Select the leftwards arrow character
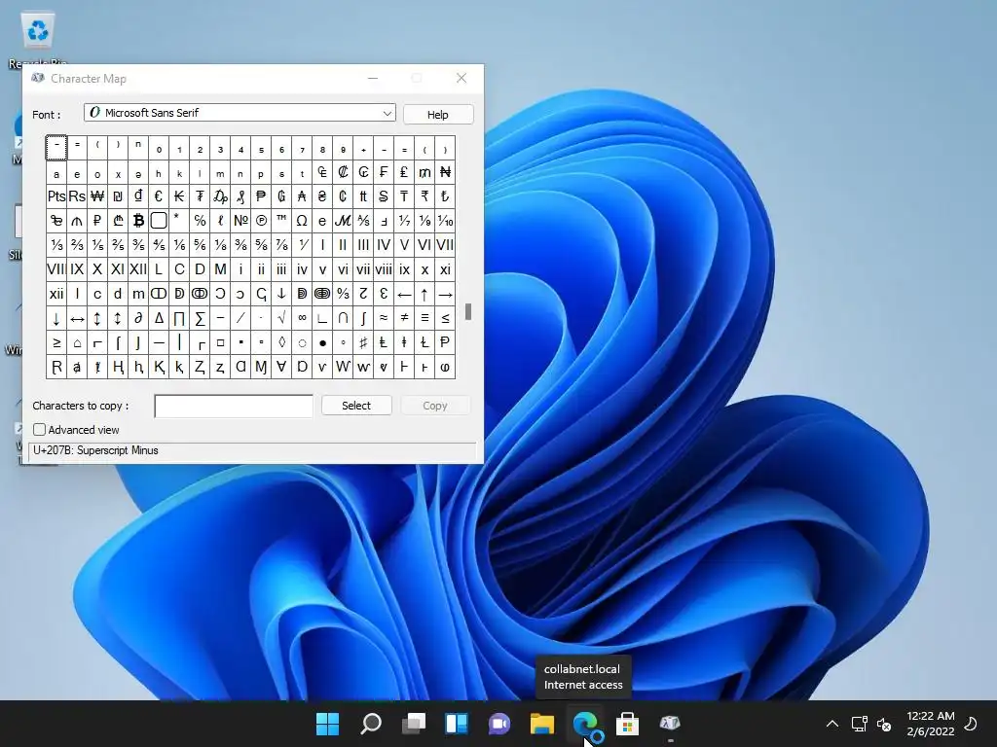Viewport: 997px width, 747px height. pos(404,294)
